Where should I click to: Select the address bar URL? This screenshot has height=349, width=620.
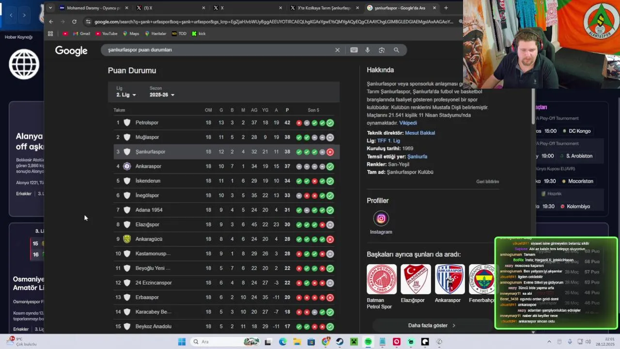274,22
